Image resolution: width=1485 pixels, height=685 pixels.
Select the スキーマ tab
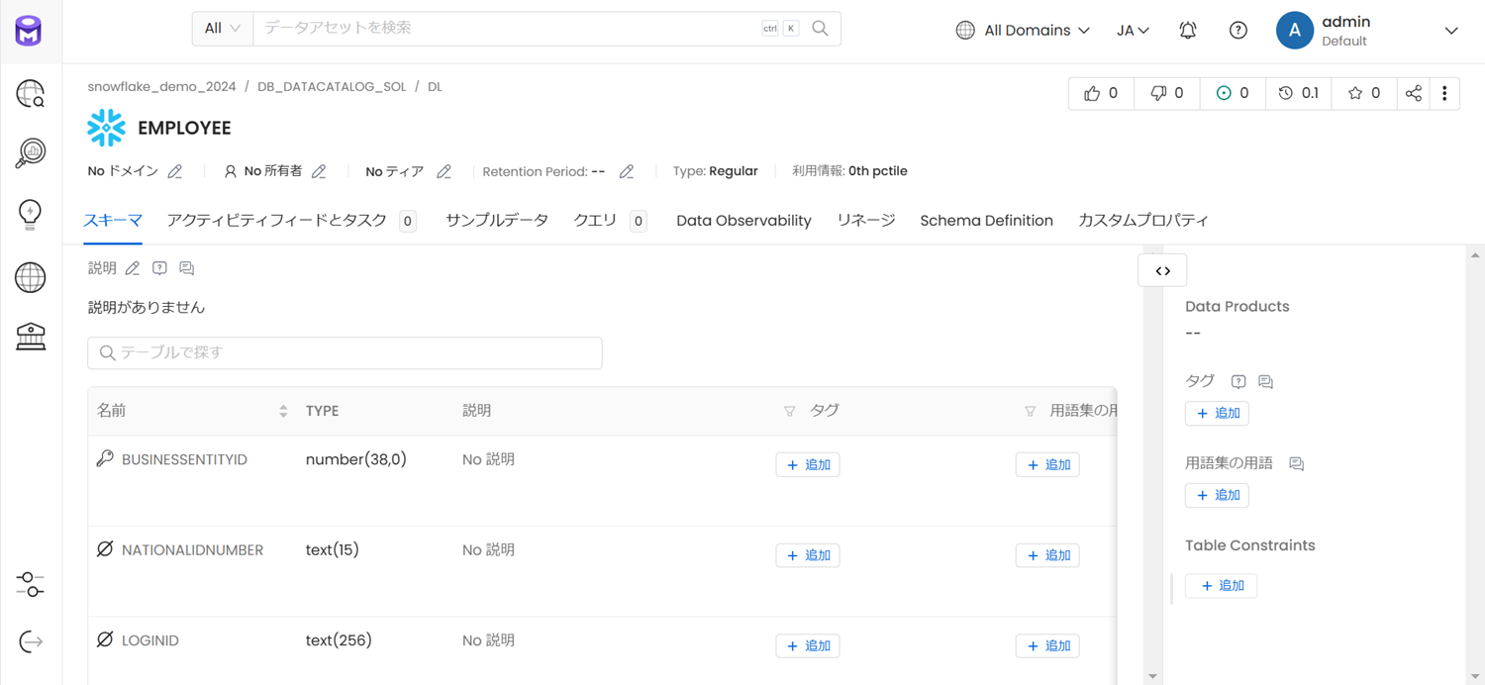coord(113,221)
